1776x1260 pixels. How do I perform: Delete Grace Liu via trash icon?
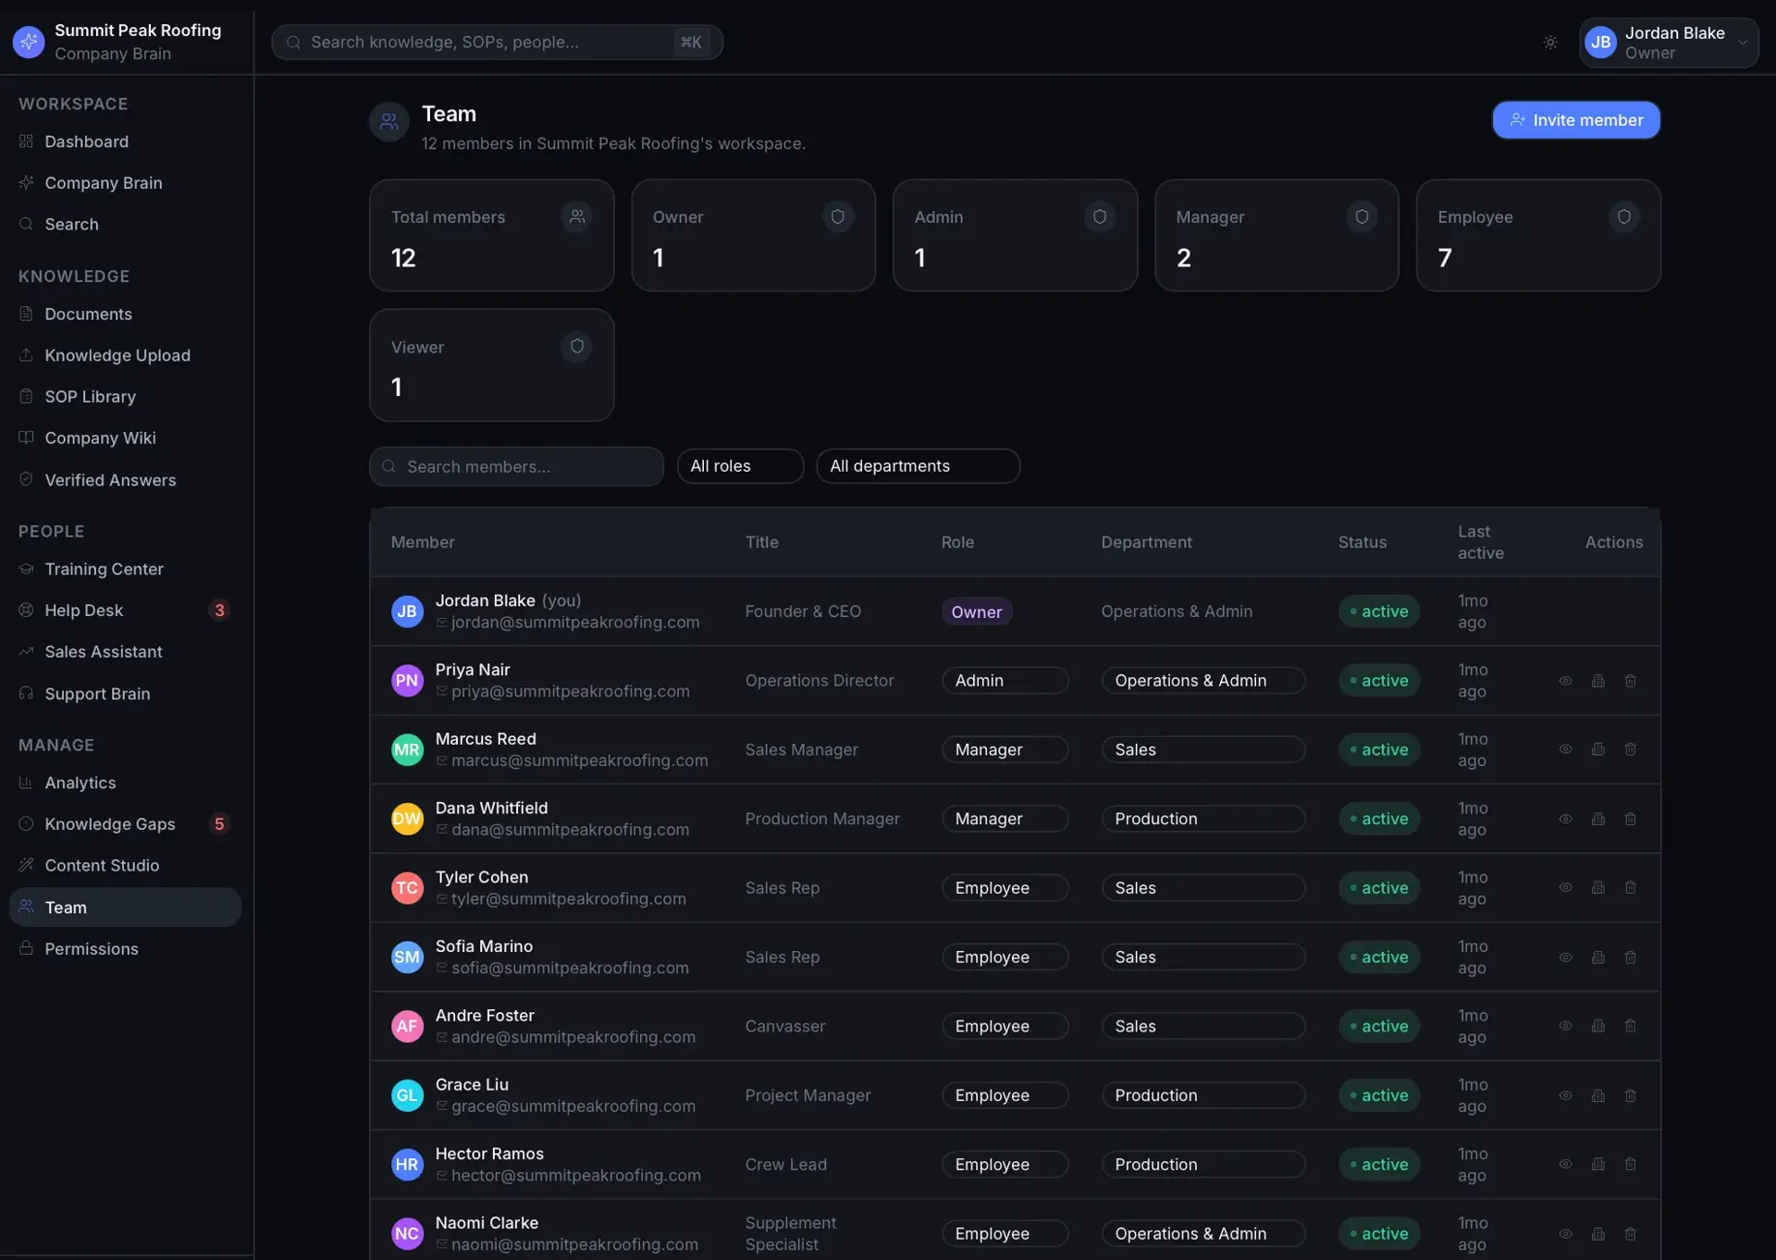(1630, 1095)
